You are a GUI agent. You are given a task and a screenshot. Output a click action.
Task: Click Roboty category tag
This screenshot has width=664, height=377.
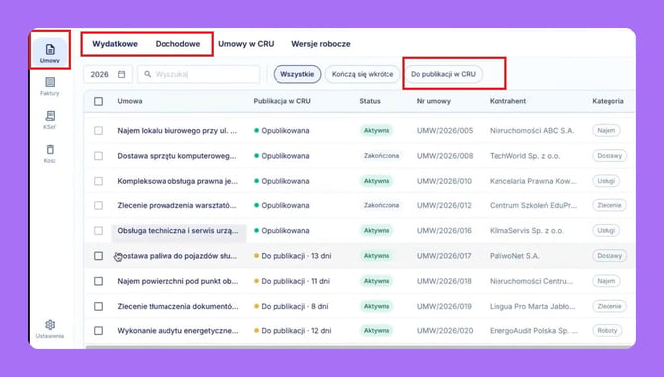point(608,330)
